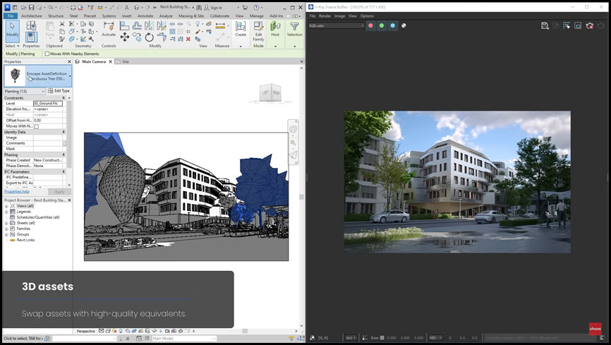Toggle the blue channel in V-Ray Frame Buffer

click(392, 25)
